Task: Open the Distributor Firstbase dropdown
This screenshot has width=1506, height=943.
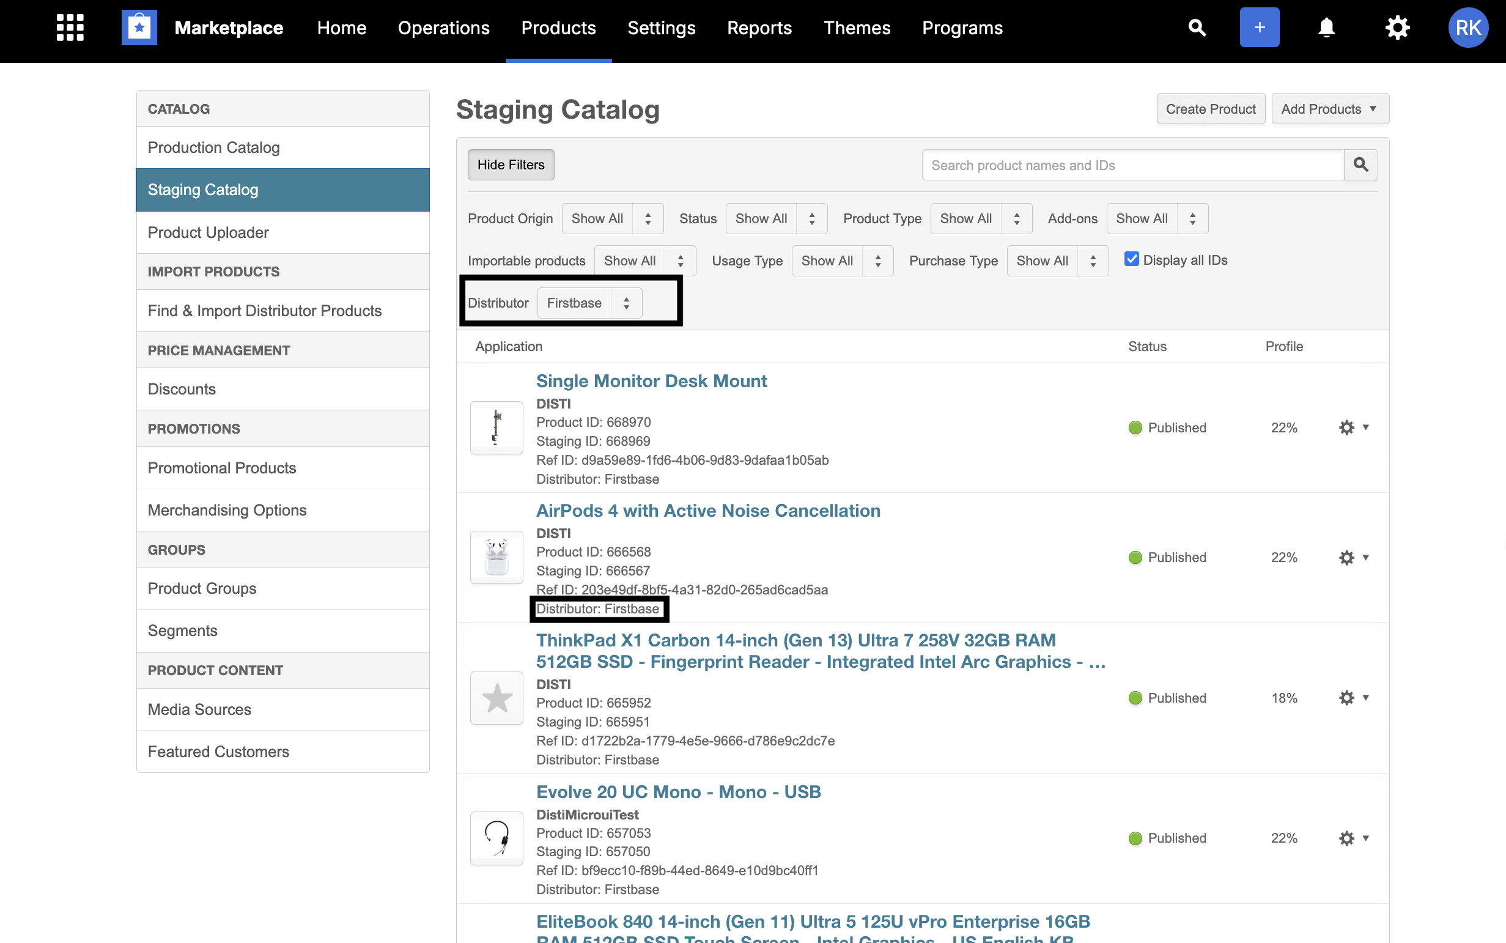Action: click(x=589, y=303)
